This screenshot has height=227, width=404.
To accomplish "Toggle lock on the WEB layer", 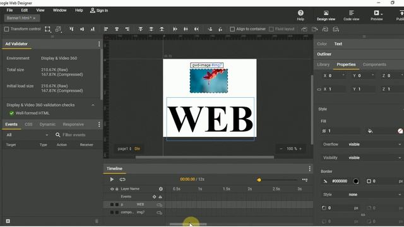I will pos(117,204).
